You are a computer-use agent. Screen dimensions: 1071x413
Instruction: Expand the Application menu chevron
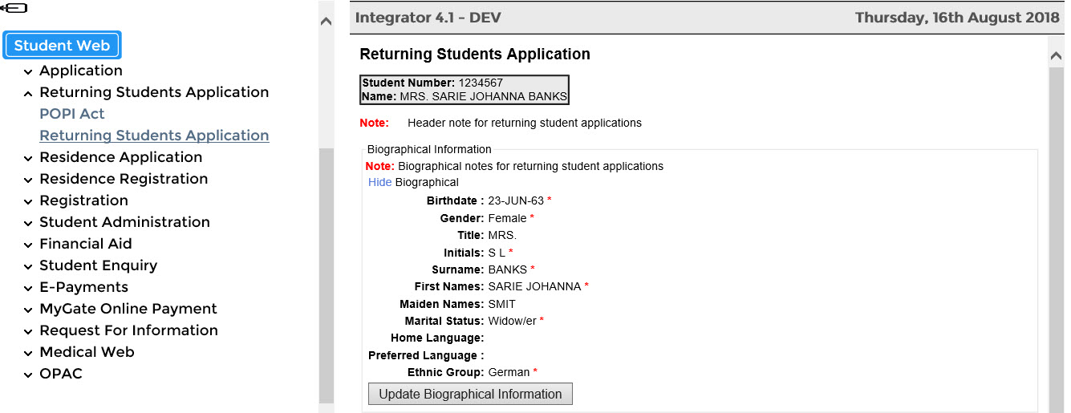click(x=28, y=71)
